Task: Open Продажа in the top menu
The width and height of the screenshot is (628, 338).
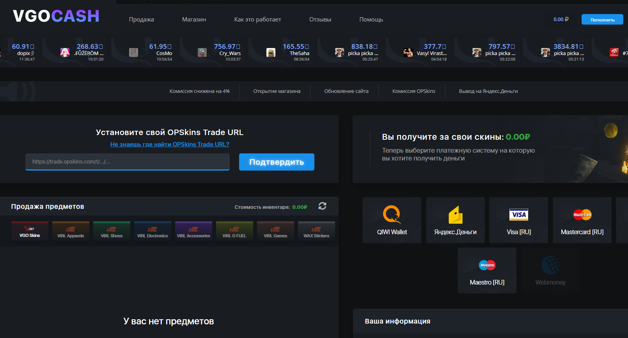Action: click(x=141, y=20)
